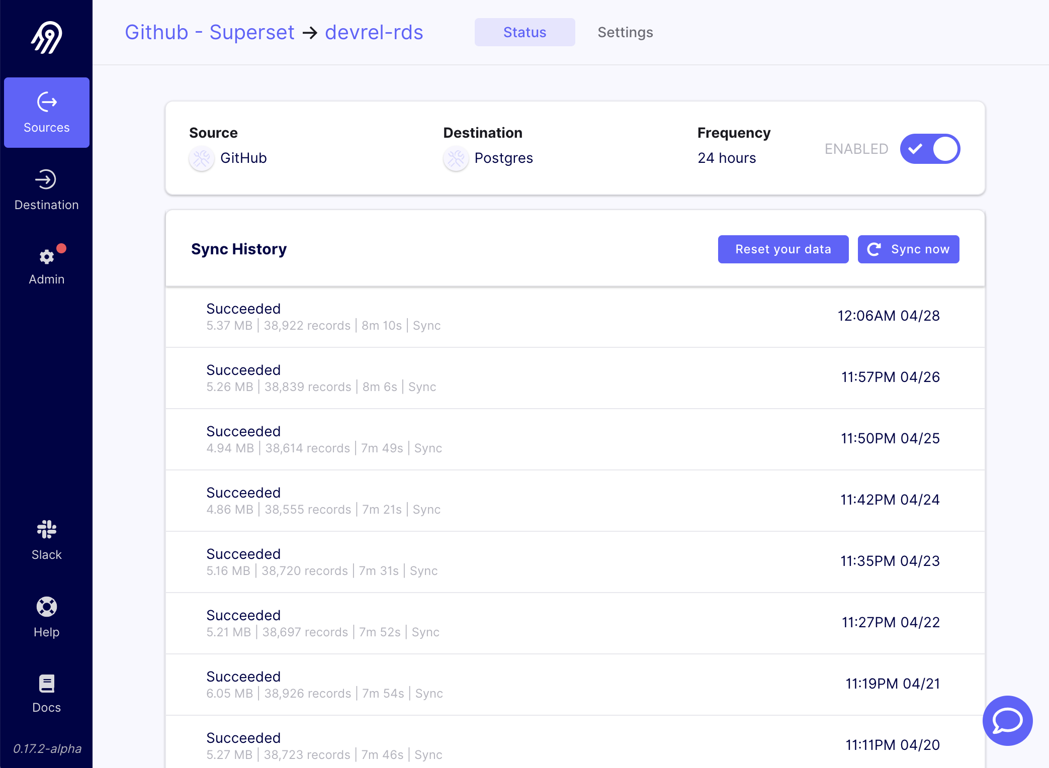Open Help from the sidebar icon

(x=46, y=607)
